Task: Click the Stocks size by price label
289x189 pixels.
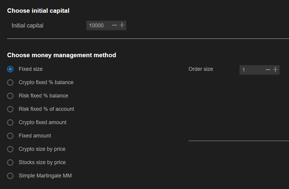Action: click(x=42, y=162)
